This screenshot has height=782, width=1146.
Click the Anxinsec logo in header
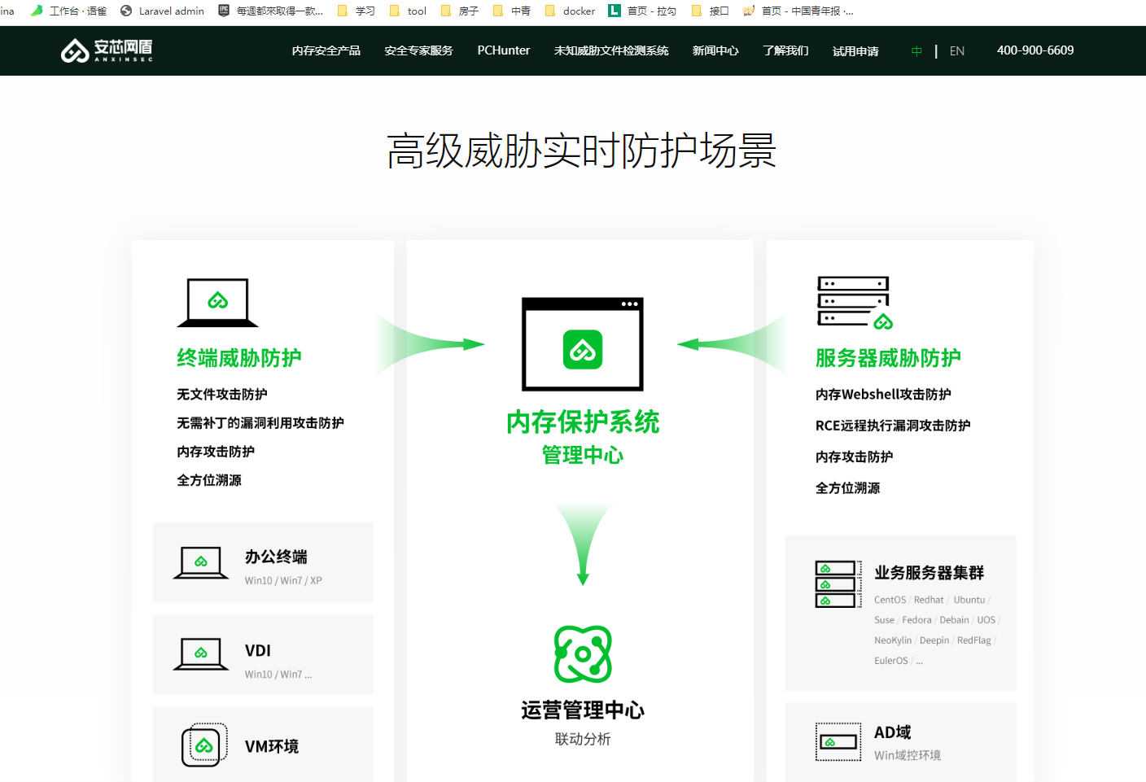point(107,50)
